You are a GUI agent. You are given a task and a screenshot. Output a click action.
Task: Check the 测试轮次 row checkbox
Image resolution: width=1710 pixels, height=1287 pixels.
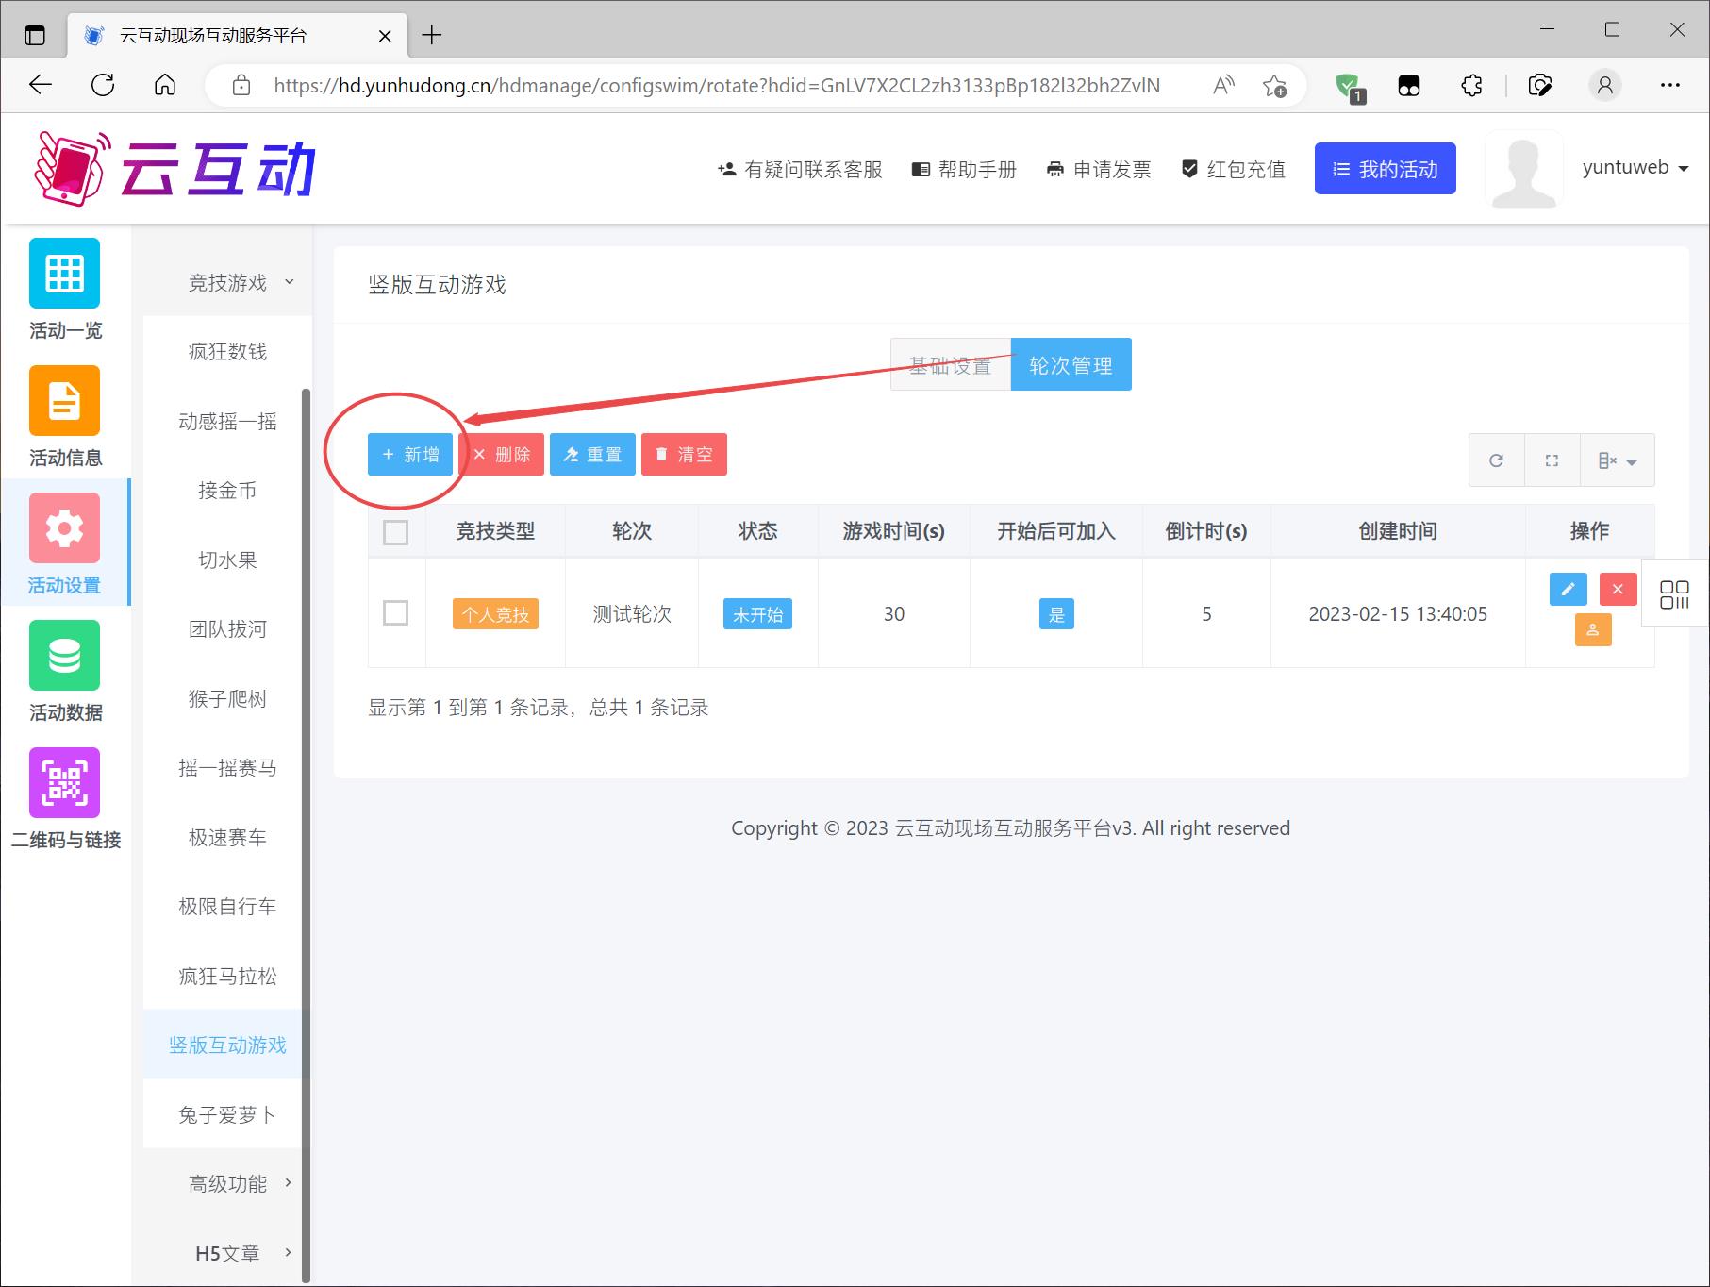[396, 613]
